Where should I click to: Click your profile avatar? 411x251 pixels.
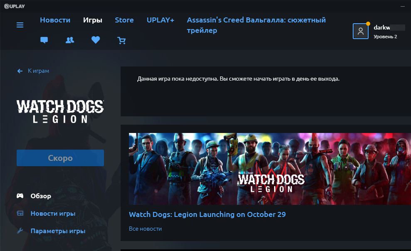point(360,31)
